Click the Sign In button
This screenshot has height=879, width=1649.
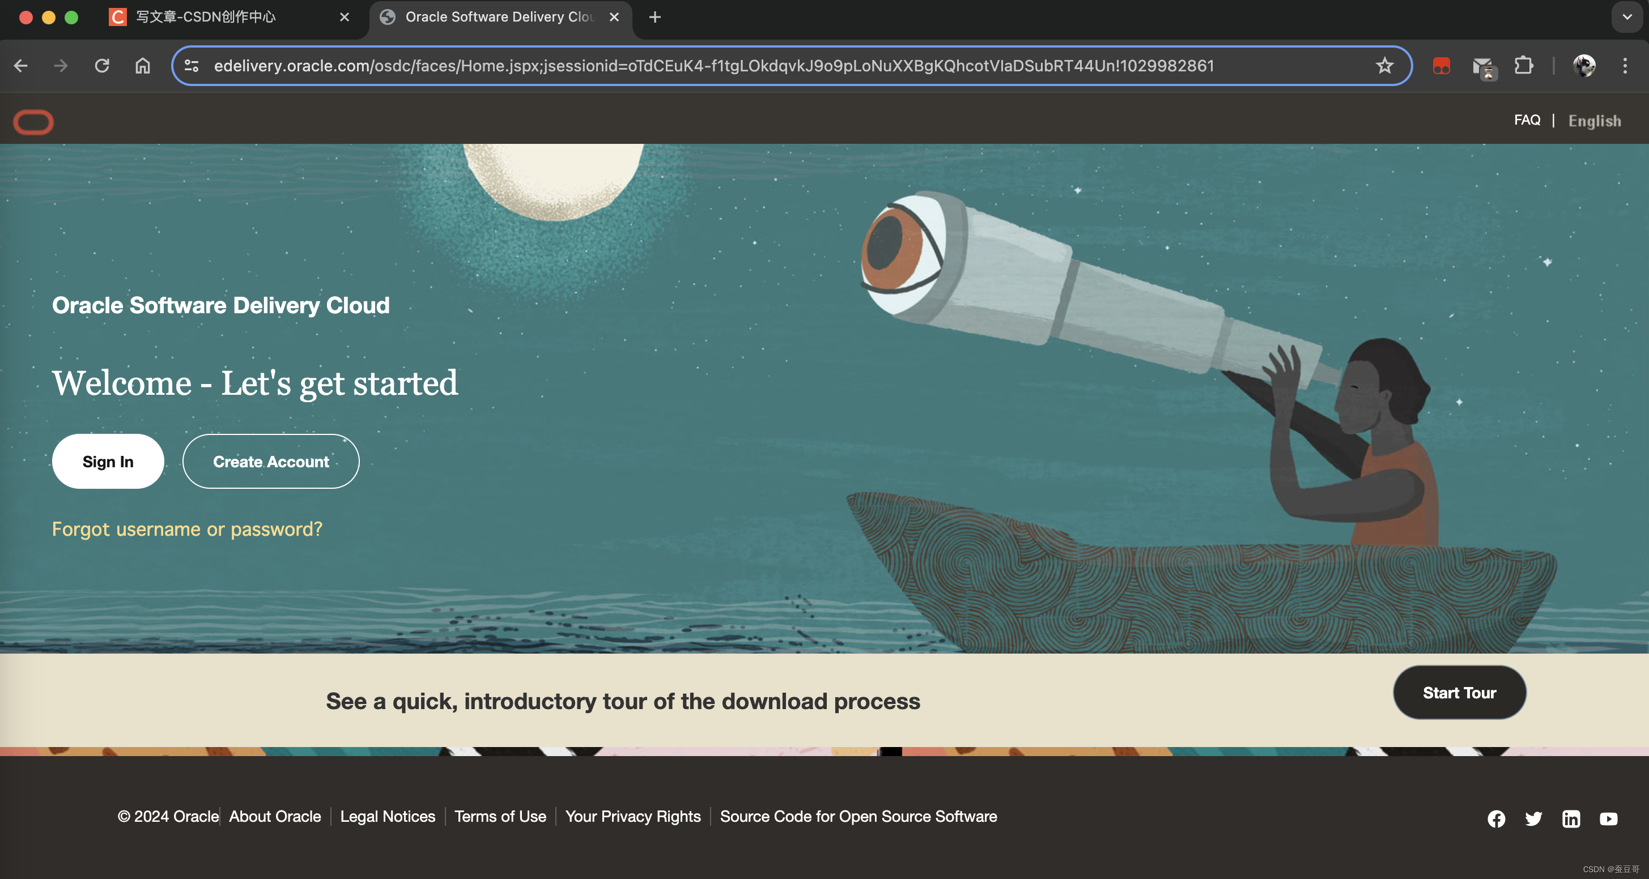click(108, 461)
